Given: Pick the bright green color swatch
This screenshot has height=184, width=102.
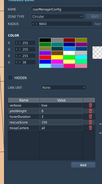Looking at the screenshot, I should [x=69, y=57].
